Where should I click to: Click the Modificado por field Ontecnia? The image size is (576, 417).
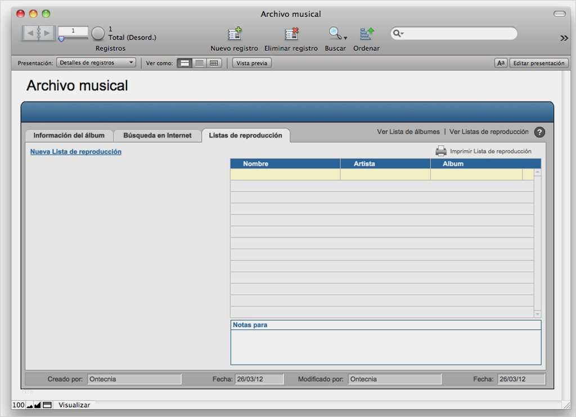[x=394, y=379]
